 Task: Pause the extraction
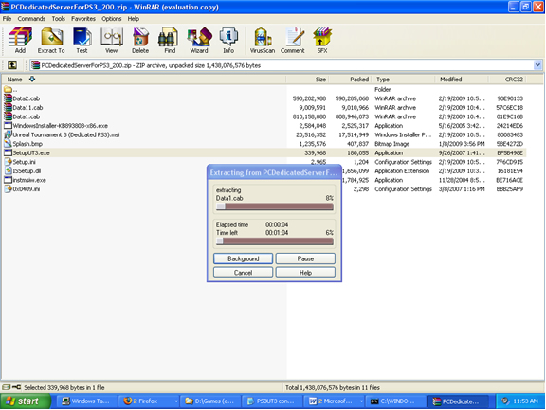(x=305, y=258)
